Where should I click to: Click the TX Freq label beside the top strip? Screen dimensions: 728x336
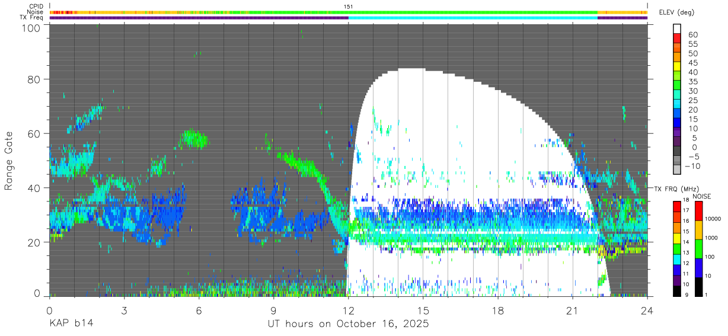(32, 17)
